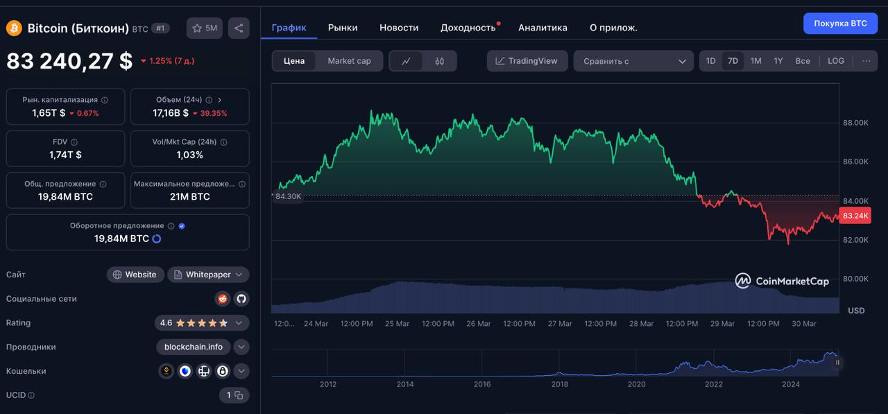Switch to the Рынки tab

point(343,28)
